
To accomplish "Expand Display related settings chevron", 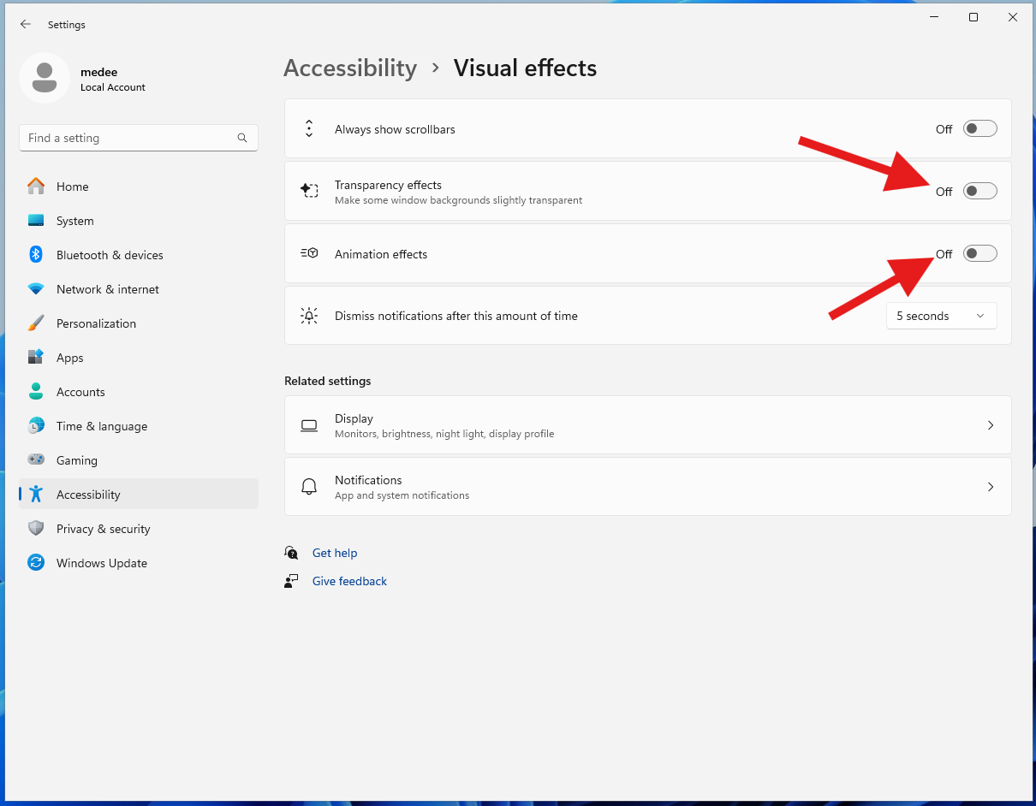I will [x=991, y=425].
